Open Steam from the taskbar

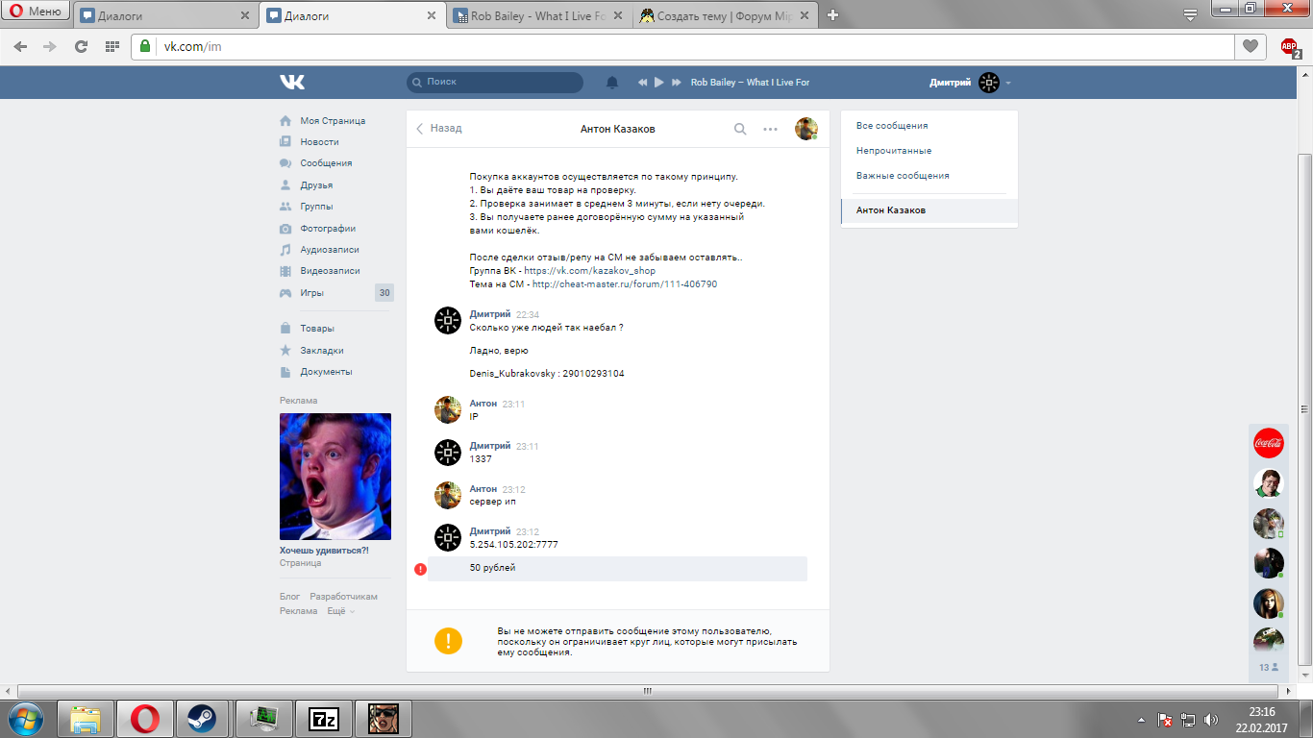tap(202, 719)
